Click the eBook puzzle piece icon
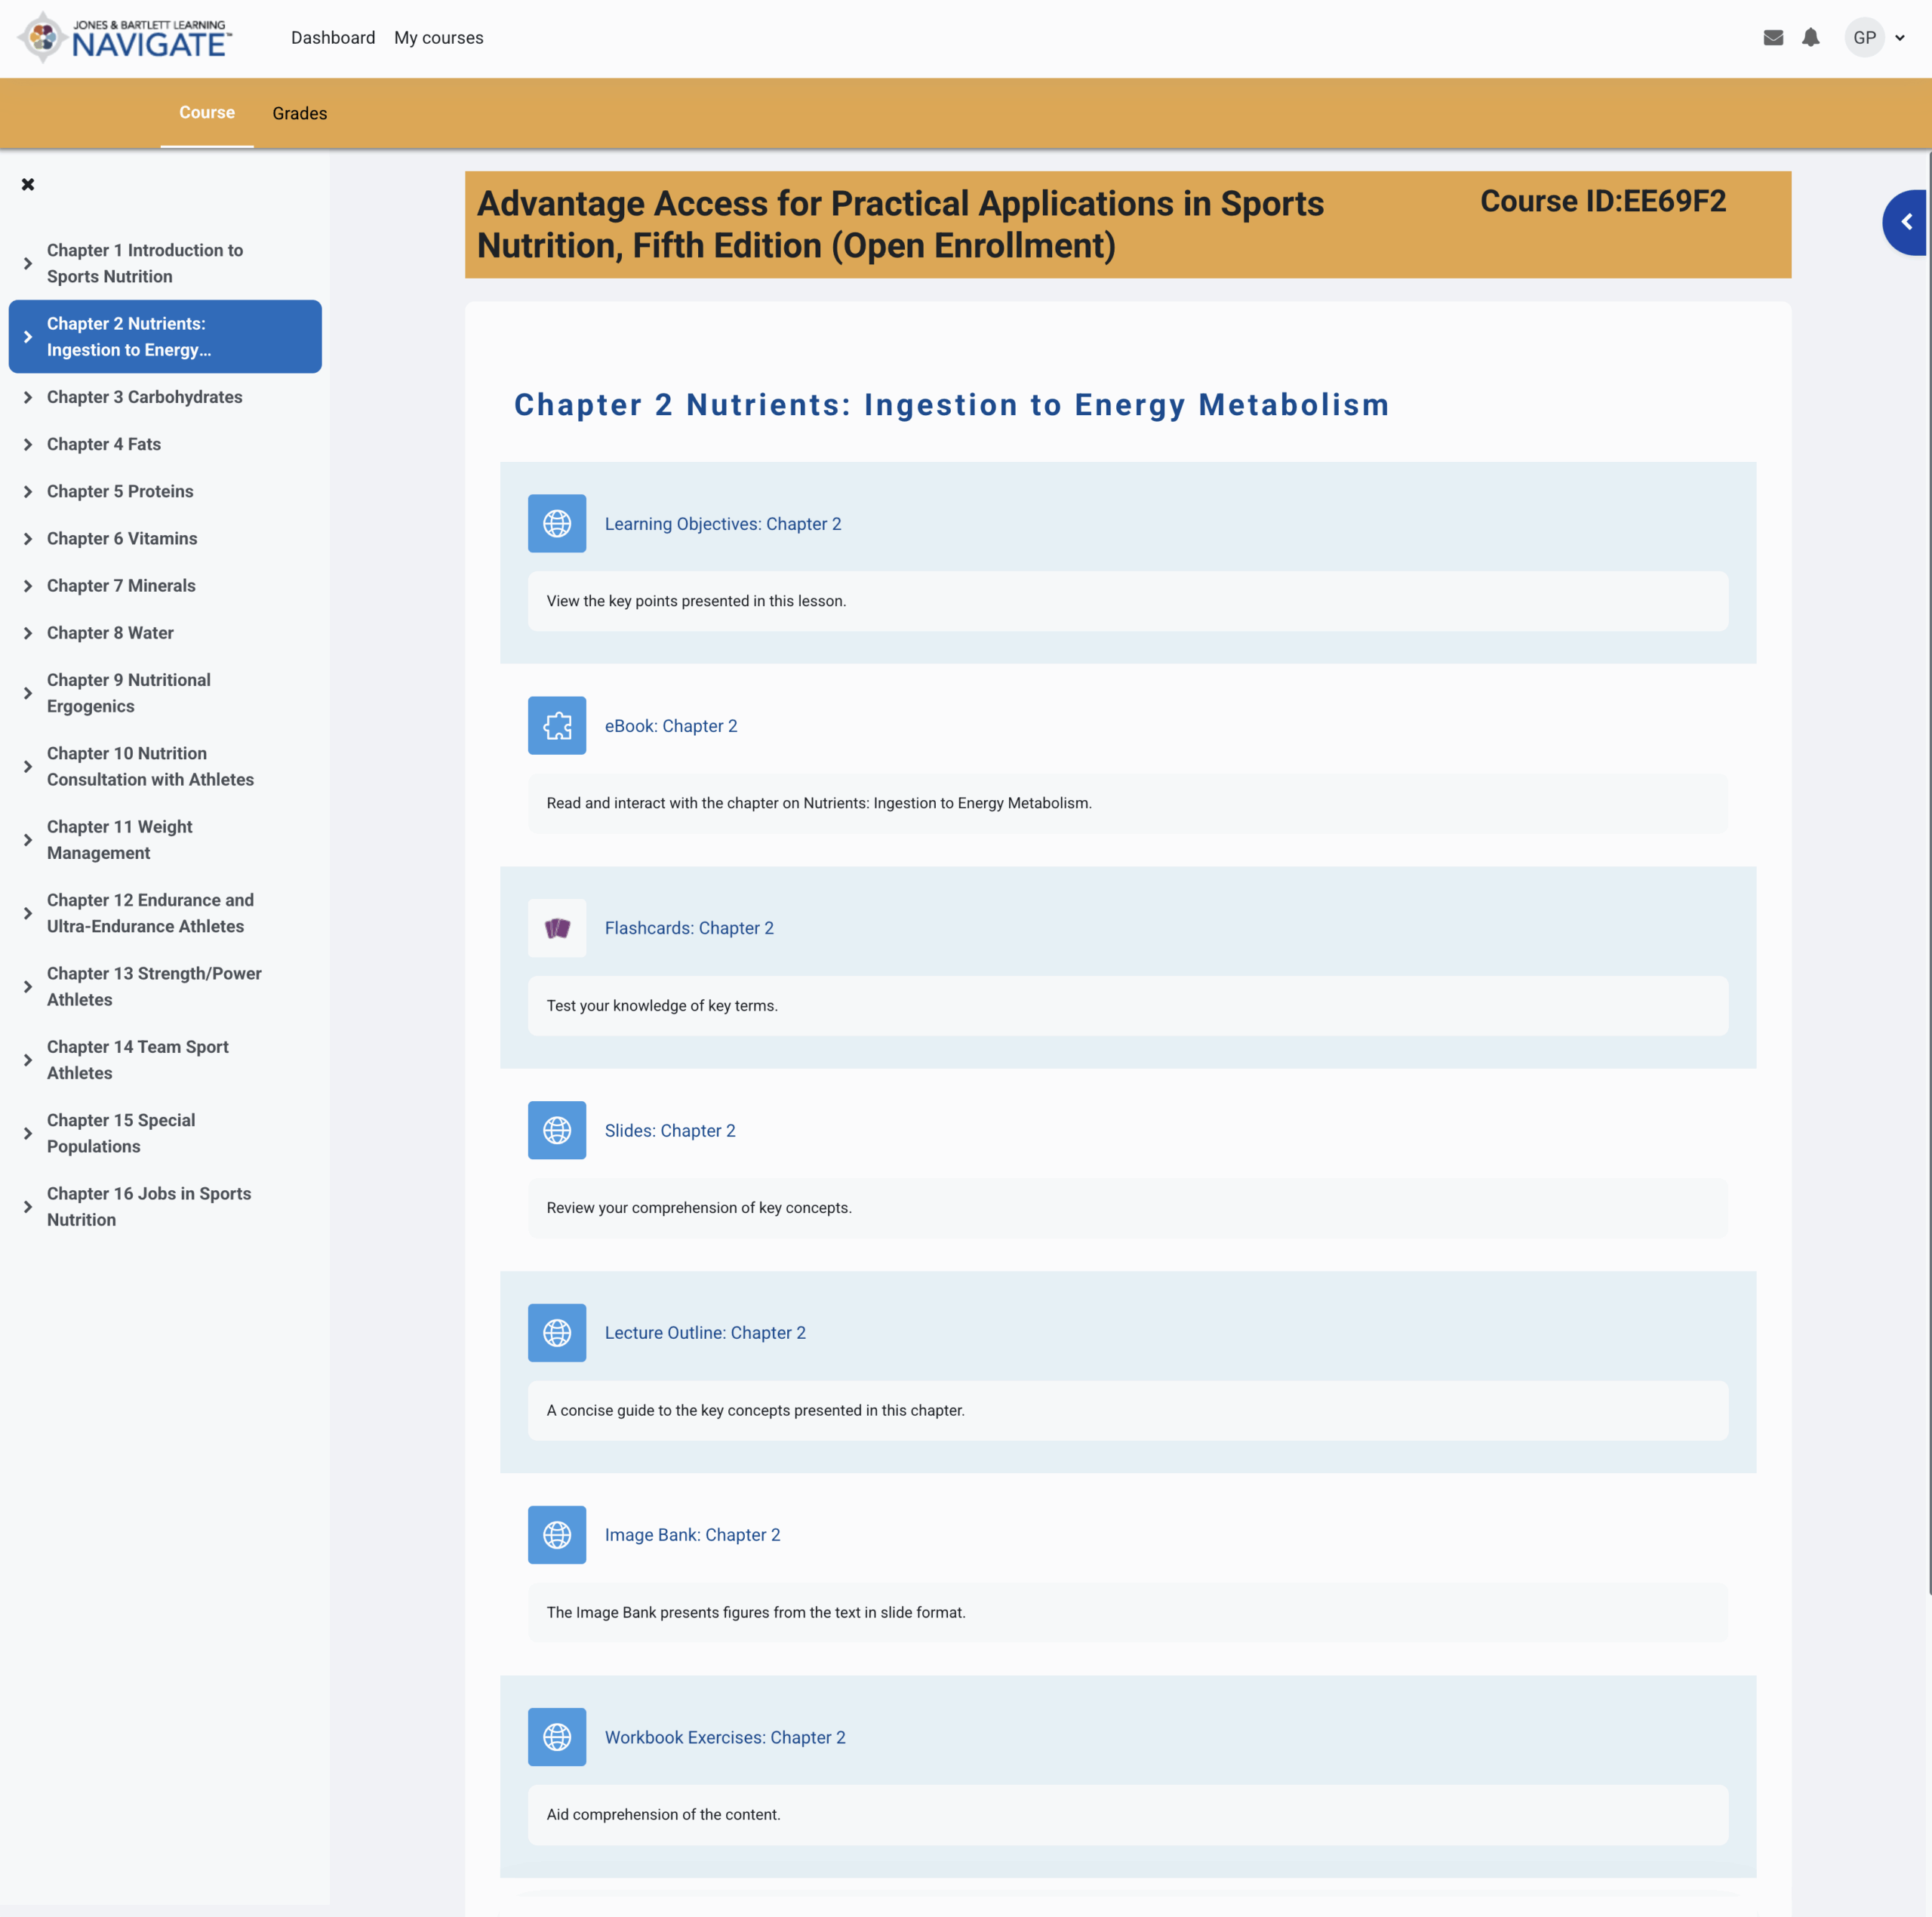This screenshot has height=1917, width=1932. [557, 726]
